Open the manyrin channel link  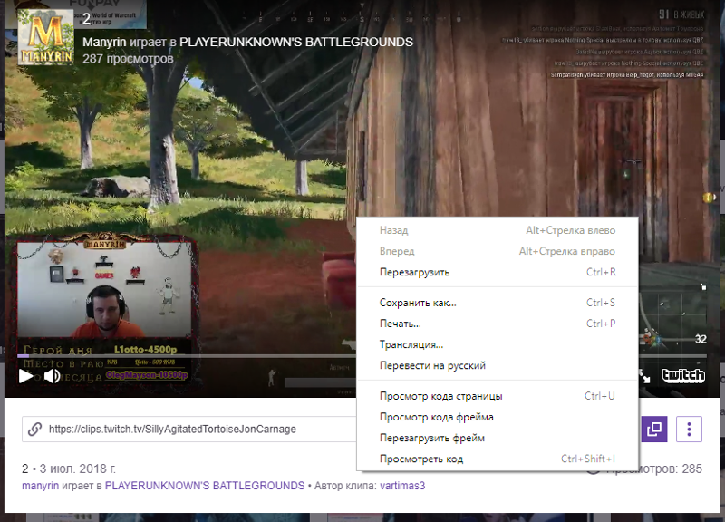click(x=40, y=486)
